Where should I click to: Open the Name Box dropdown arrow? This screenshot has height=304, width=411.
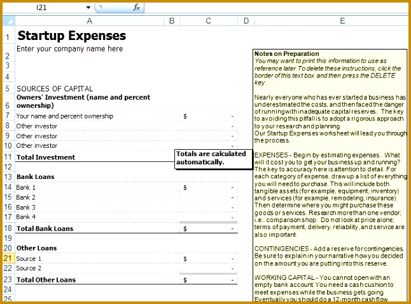coord(88,8)
